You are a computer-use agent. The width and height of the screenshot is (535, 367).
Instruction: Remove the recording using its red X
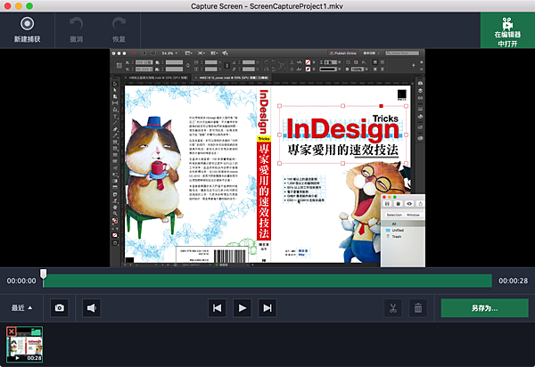tap(11, 332)
